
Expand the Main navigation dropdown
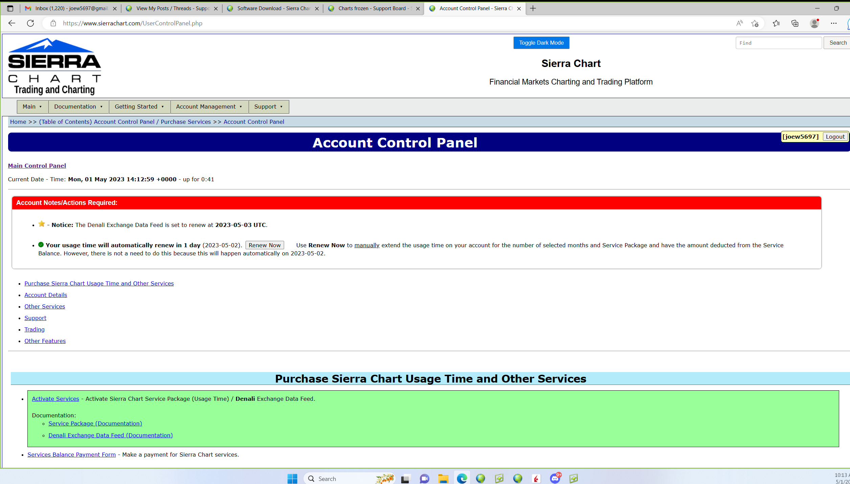click(32, 107)
